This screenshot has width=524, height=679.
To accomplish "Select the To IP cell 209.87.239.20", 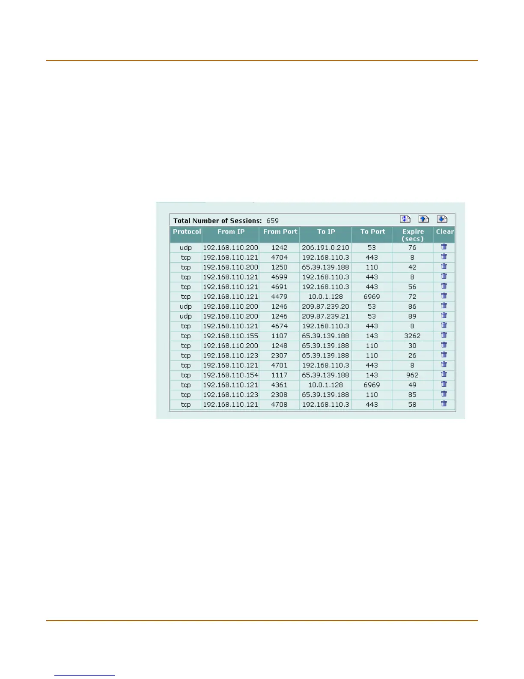I will pos(325,306).
